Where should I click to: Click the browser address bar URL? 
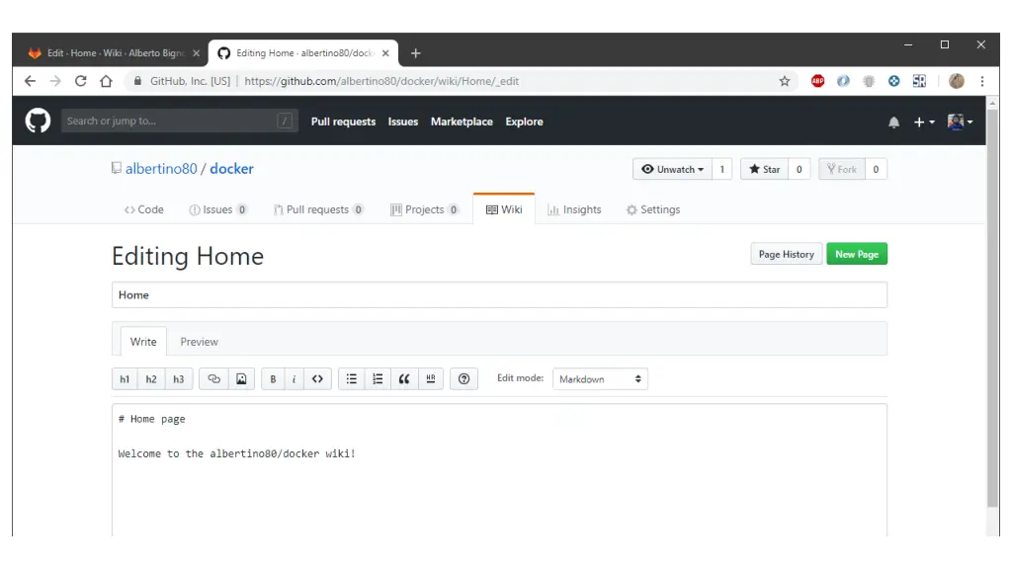tap(381, 81)
